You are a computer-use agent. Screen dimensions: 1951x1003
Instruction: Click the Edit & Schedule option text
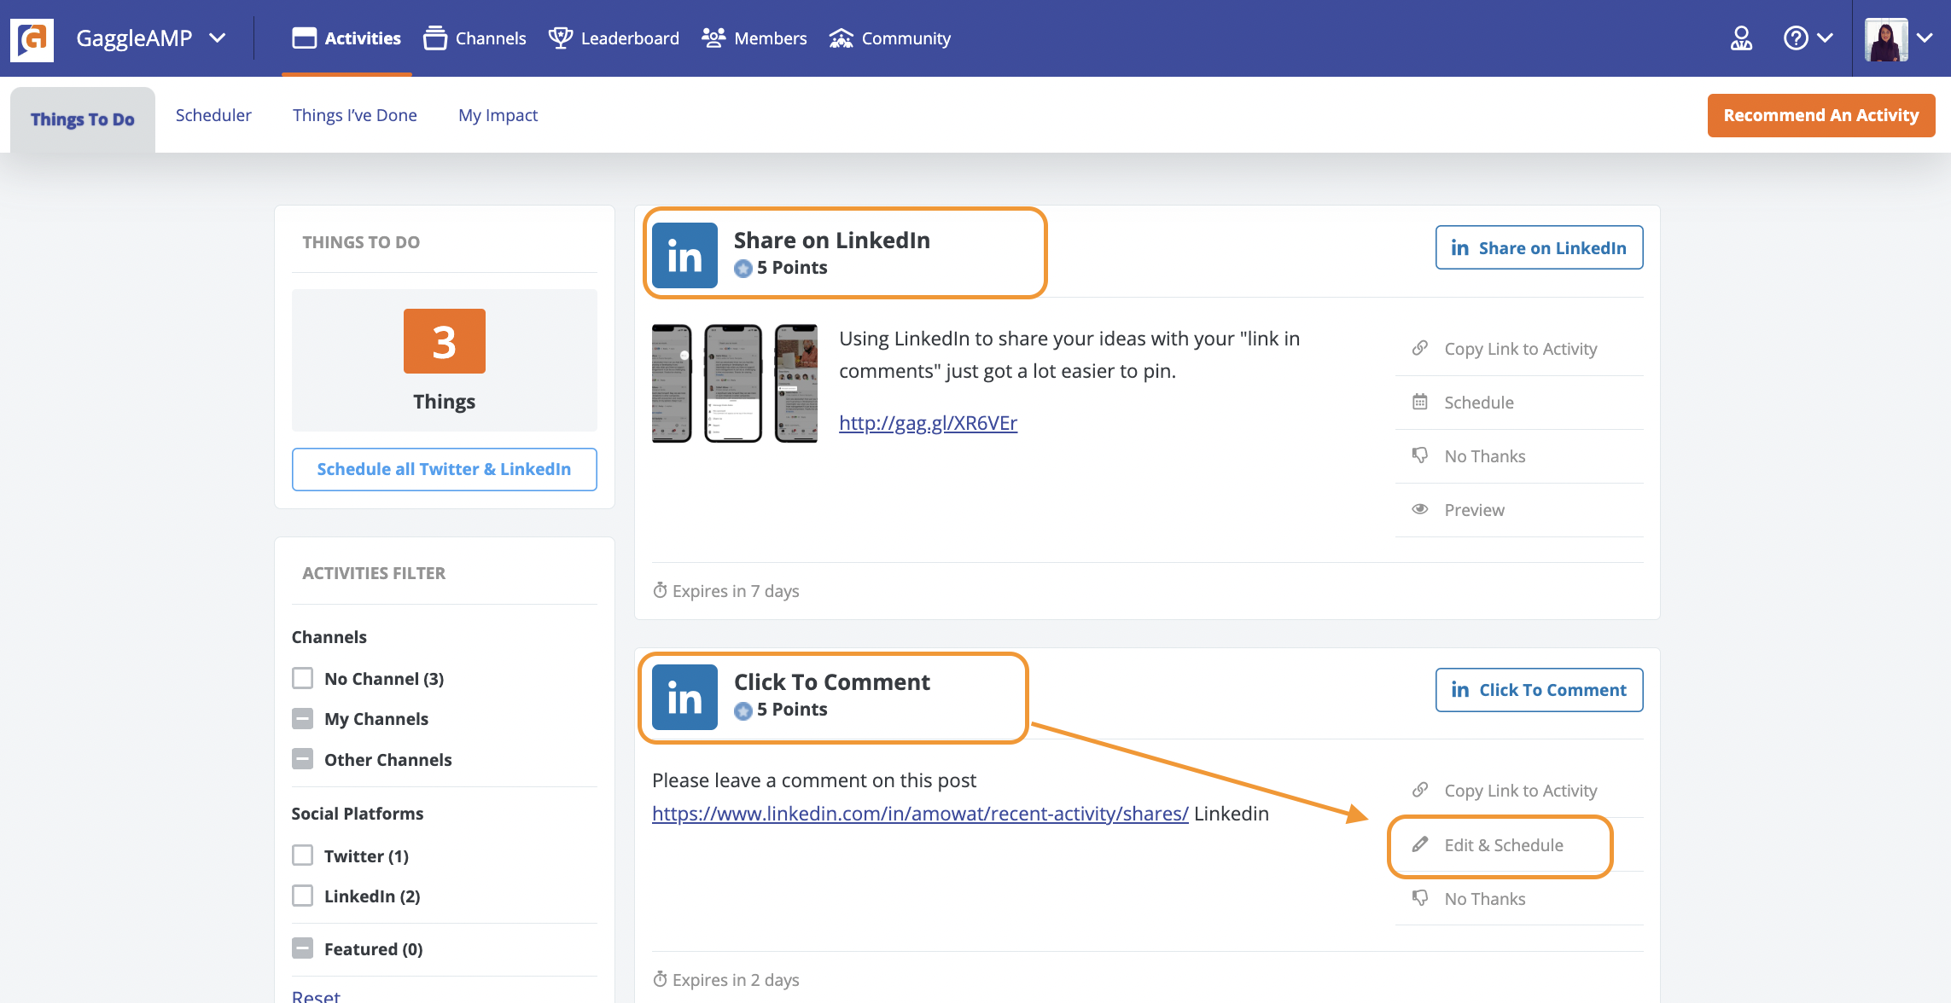click(1504, 845)
